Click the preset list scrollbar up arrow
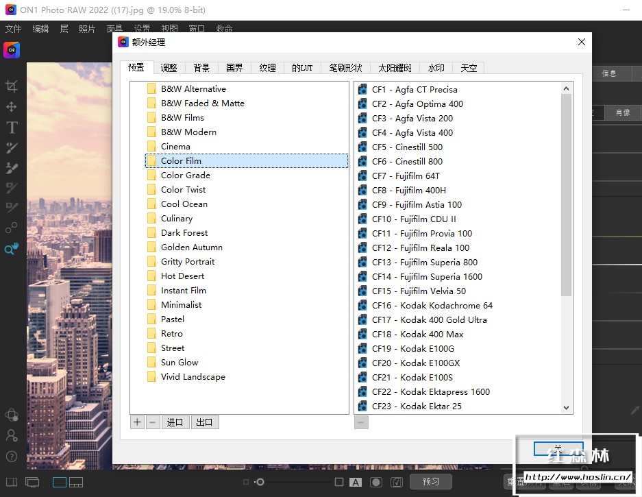 [x=566, y=88]
